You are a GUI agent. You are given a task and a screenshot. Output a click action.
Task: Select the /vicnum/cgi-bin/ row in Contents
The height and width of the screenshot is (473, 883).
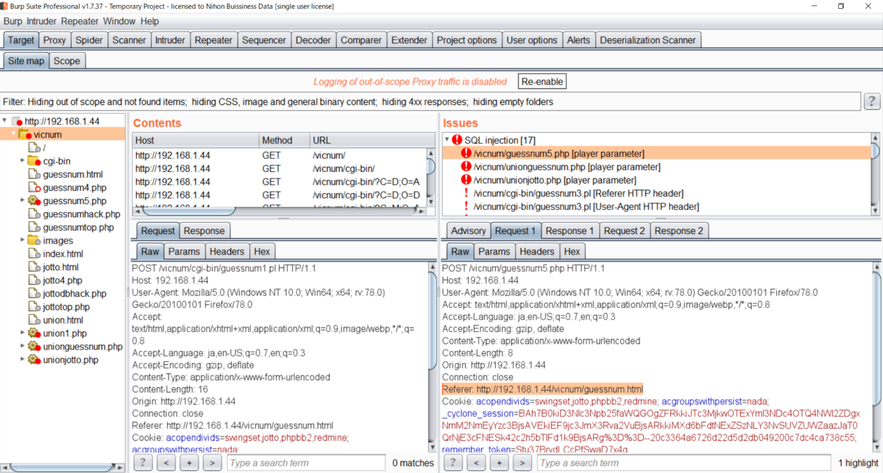[280, 168]
